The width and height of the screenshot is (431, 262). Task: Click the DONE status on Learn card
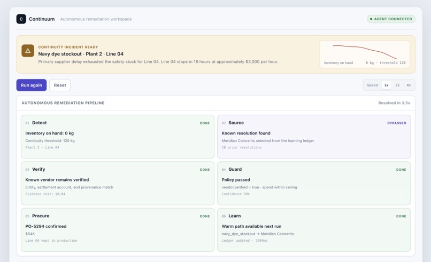click(401, 217)
